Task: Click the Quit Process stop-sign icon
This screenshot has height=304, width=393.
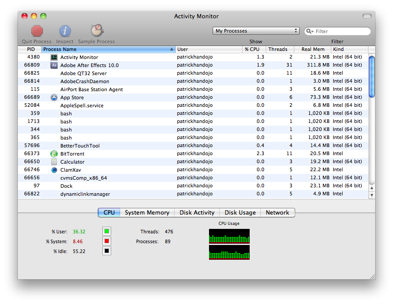Action: [x=37, y=31]
